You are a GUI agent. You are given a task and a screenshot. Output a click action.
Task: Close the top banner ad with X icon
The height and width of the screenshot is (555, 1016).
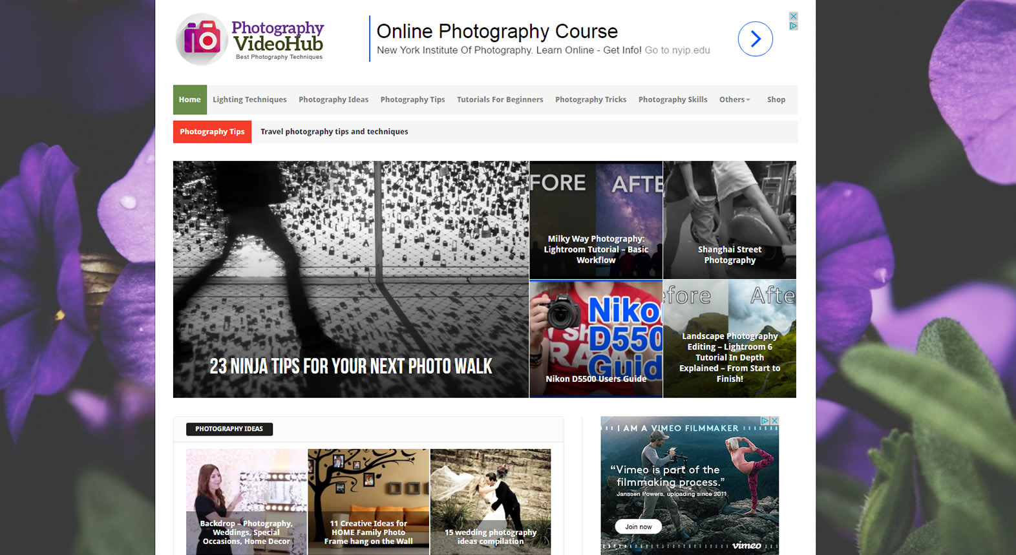pos(794,16)
